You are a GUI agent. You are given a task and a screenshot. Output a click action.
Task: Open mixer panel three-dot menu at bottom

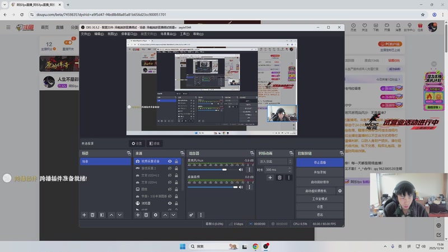[x=200, y=215]
